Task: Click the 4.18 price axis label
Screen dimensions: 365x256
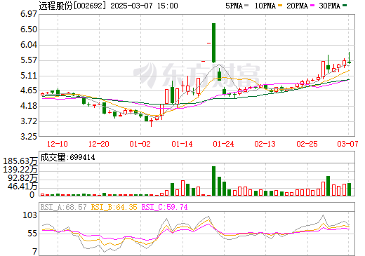Action: click(29, 106)
